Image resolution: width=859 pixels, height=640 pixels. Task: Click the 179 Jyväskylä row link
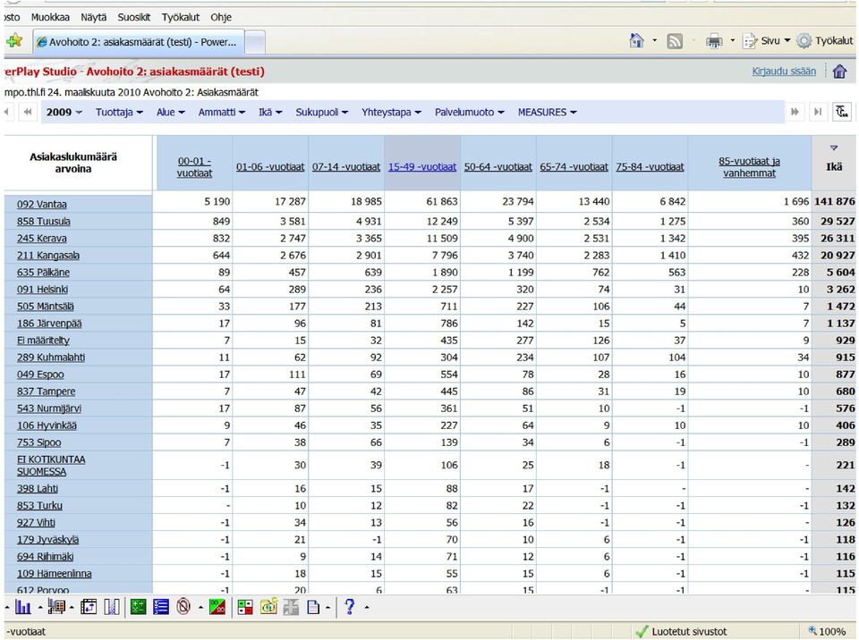(47, 540)
